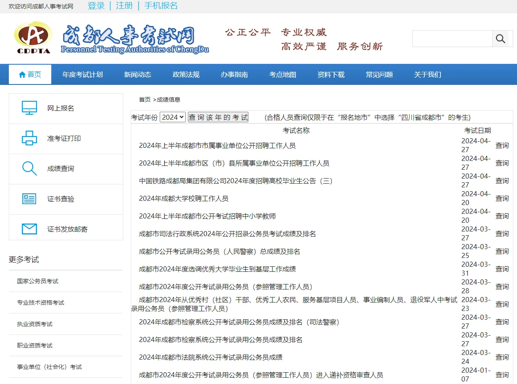Open the 办事指南 menu item
Viewport: 517px width, 384px height.
tap(234, 74)
